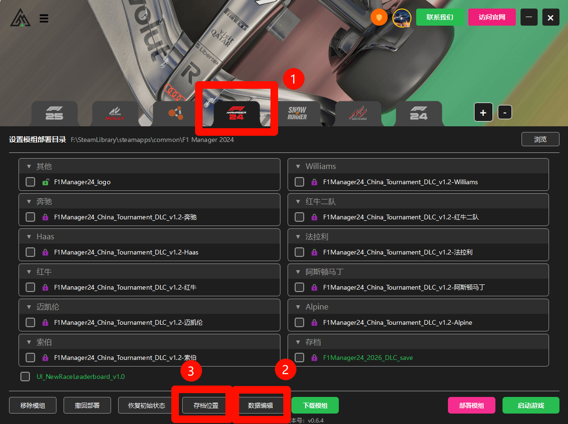
Task: Tick the F1Manager24_2026_DLC_save checkbox
Action: pyautogui.click(x=299, y=358)
